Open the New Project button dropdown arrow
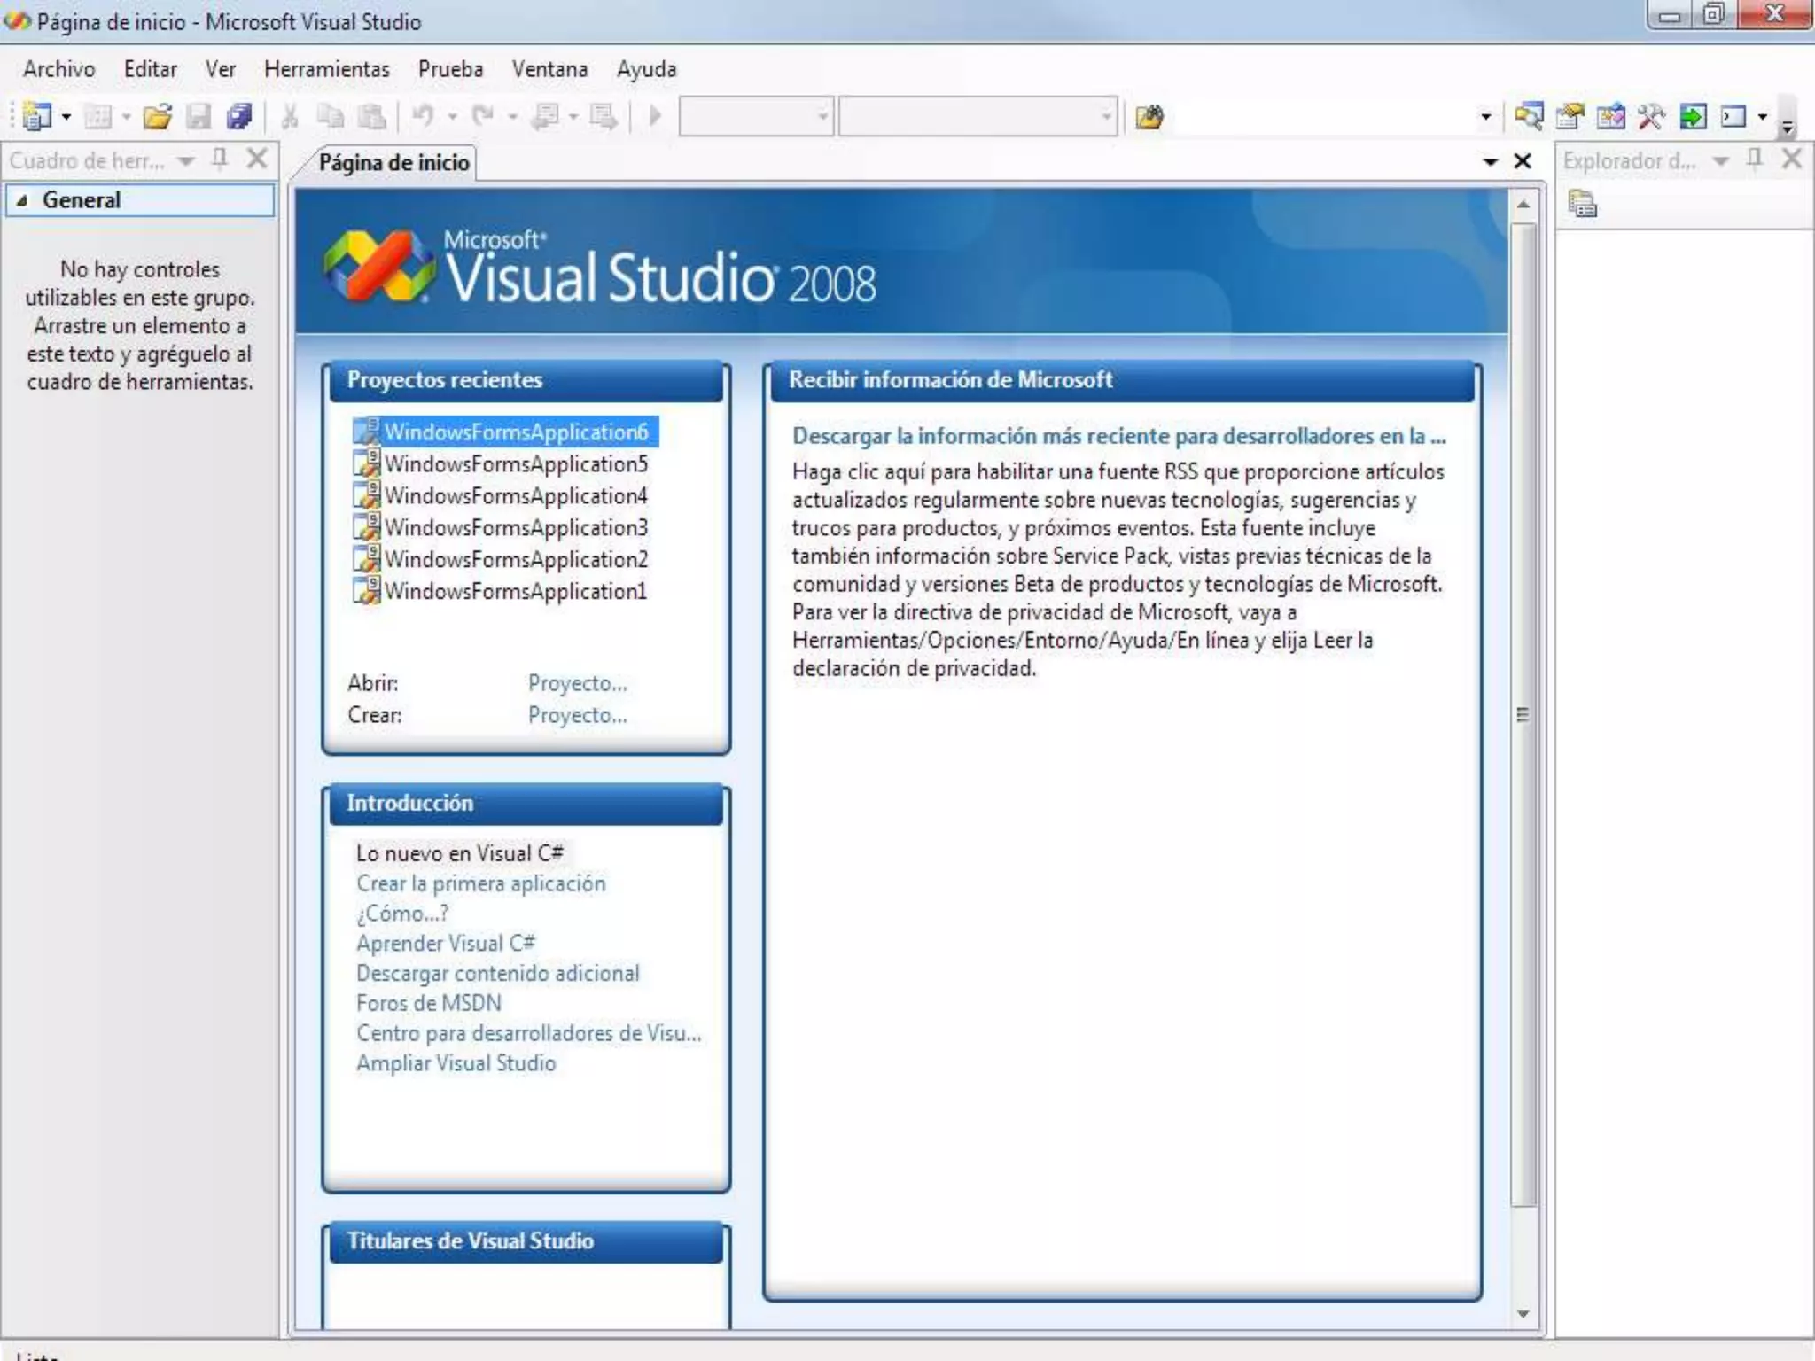The width and height of the screenshot is (1815, 1361). 66,116
